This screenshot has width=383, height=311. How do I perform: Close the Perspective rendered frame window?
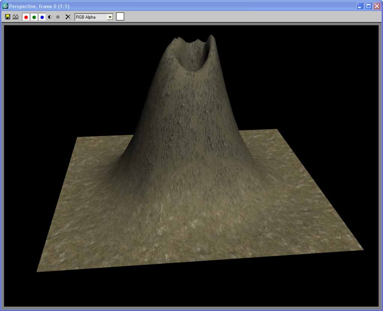(x=377, y=6)
